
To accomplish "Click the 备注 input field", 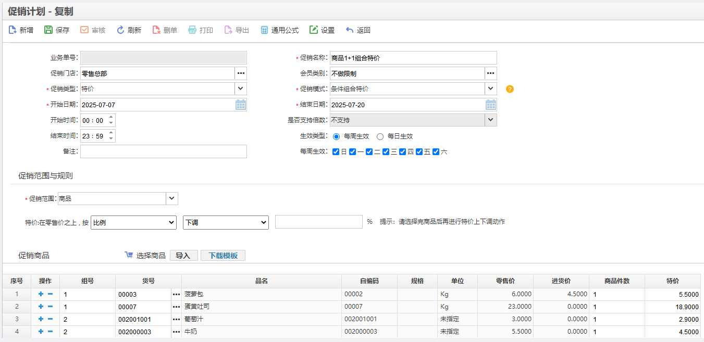I will [164, 151].
